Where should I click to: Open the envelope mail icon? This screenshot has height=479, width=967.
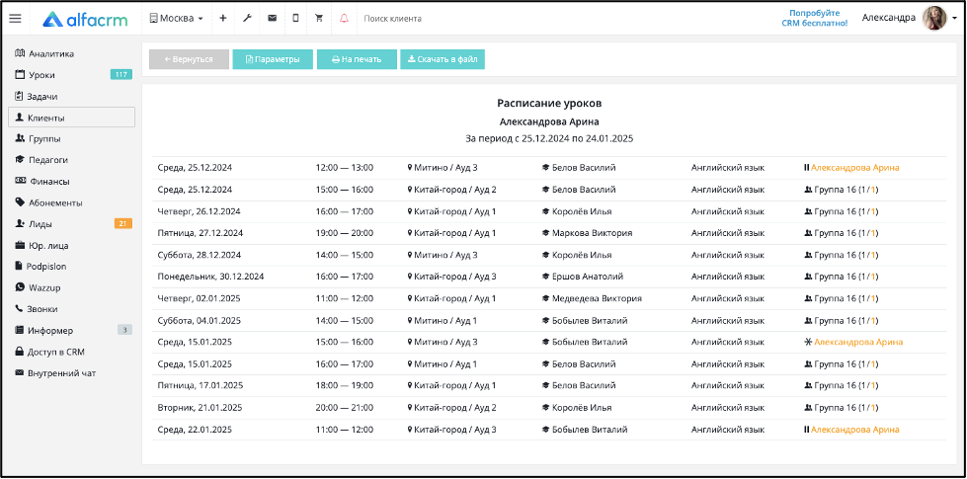[272, 19]
